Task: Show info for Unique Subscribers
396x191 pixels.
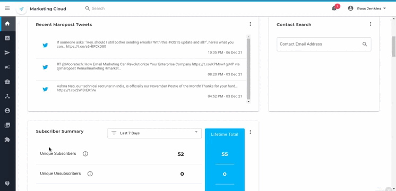Action: 85,154
